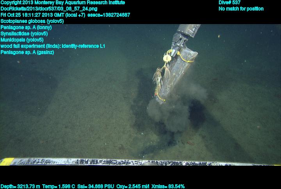281x189 pixels.
Task: Select the Peniagone sp. A (gesinz) label
Action: 27,52
